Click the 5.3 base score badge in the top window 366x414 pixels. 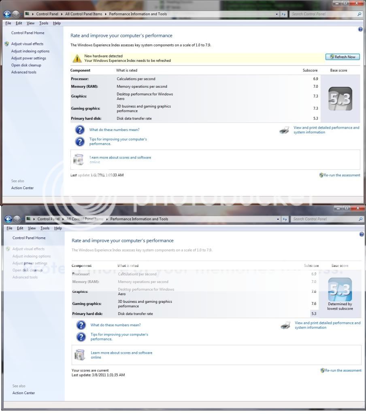pyautogui.click(x=340, y=99)
